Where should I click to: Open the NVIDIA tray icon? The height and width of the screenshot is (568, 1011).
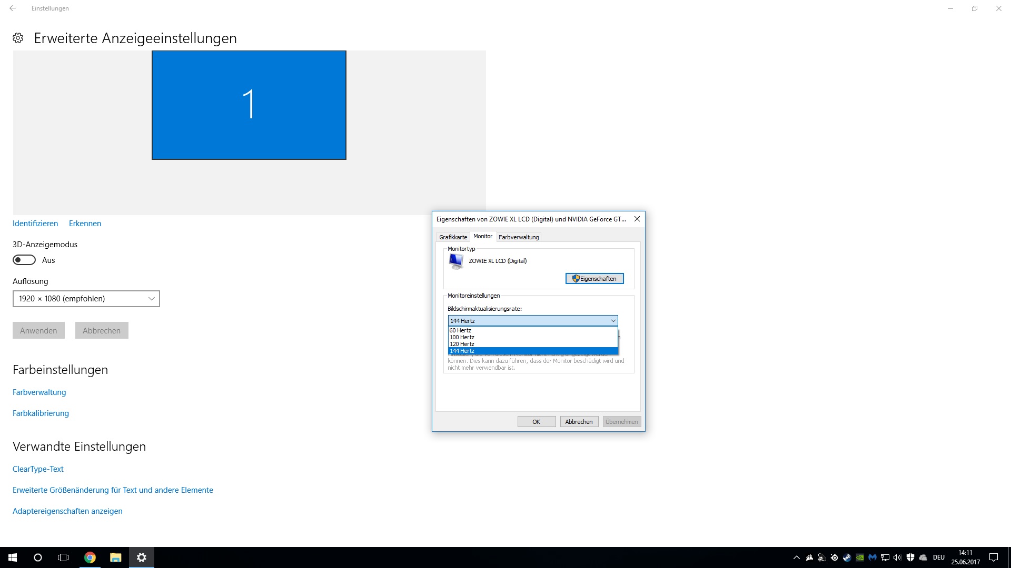[x=859, y=557]
